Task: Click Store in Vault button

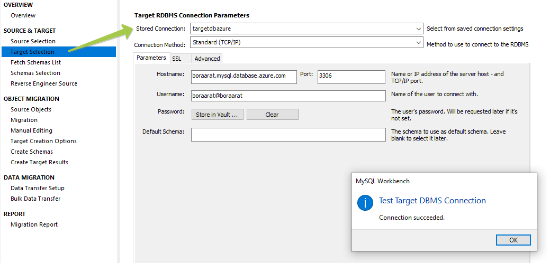Action: (218, 115)
